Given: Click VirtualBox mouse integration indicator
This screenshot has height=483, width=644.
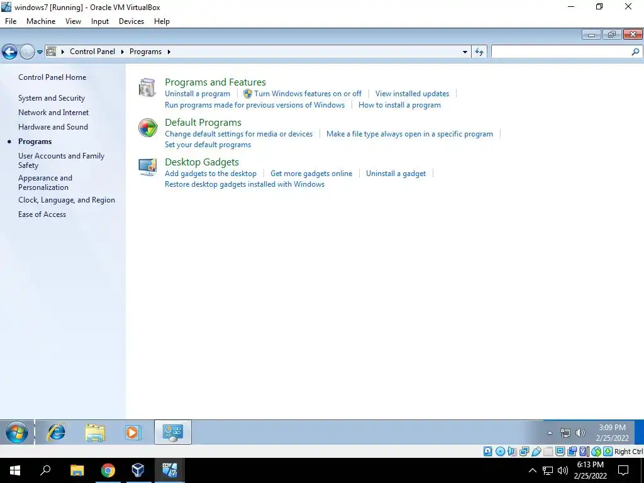Looking at the screenshot, I should [x=596, y=452].
